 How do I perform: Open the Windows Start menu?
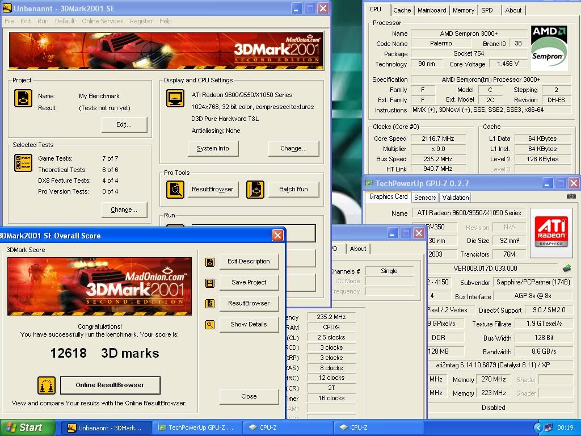(27, 427)
